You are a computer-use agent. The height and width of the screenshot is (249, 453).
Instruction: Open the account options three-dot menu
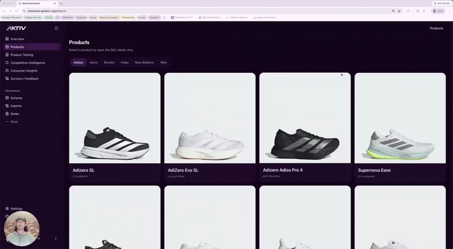[x=56, y=238]
